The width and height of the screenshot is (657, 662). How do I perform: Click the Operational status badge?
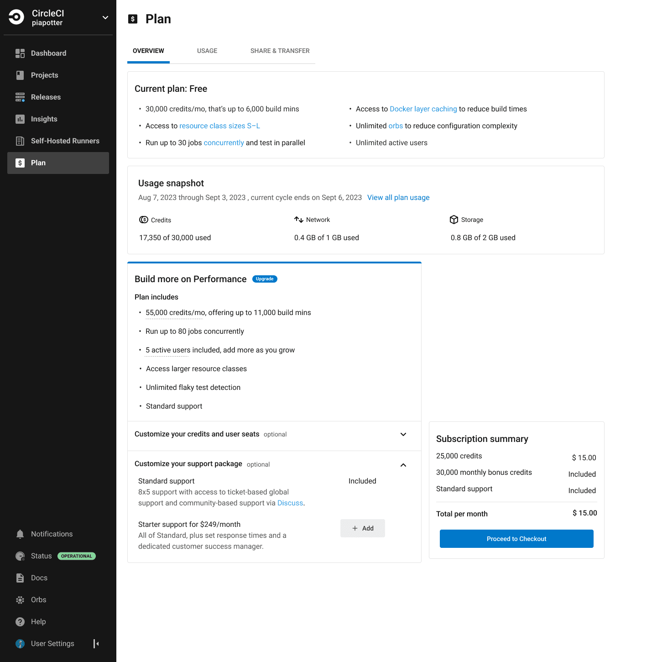[x=77, y=556]
